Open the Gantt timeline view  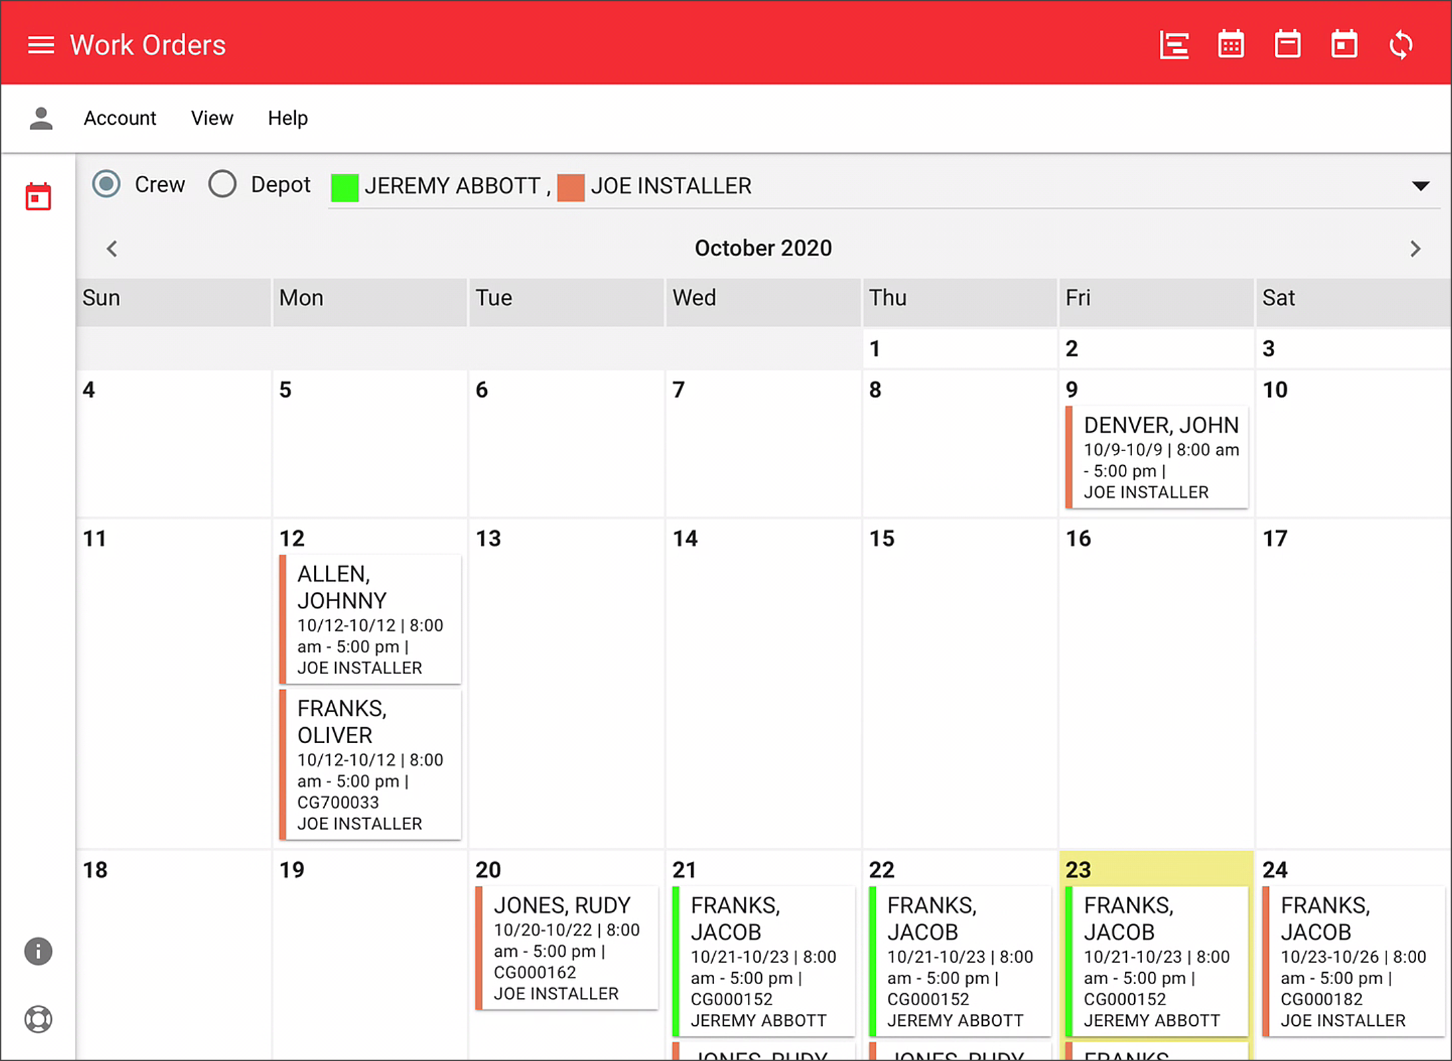click(1173, 44)
